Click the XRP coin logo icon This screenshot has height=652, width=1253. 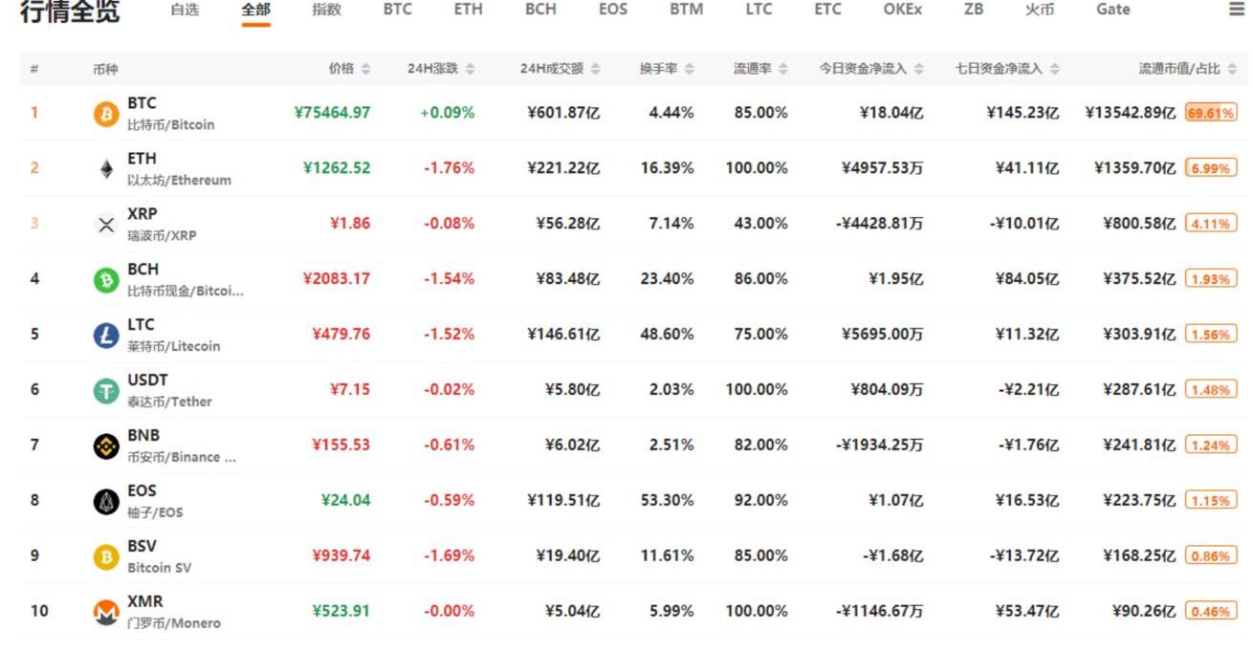click(106, 225)
